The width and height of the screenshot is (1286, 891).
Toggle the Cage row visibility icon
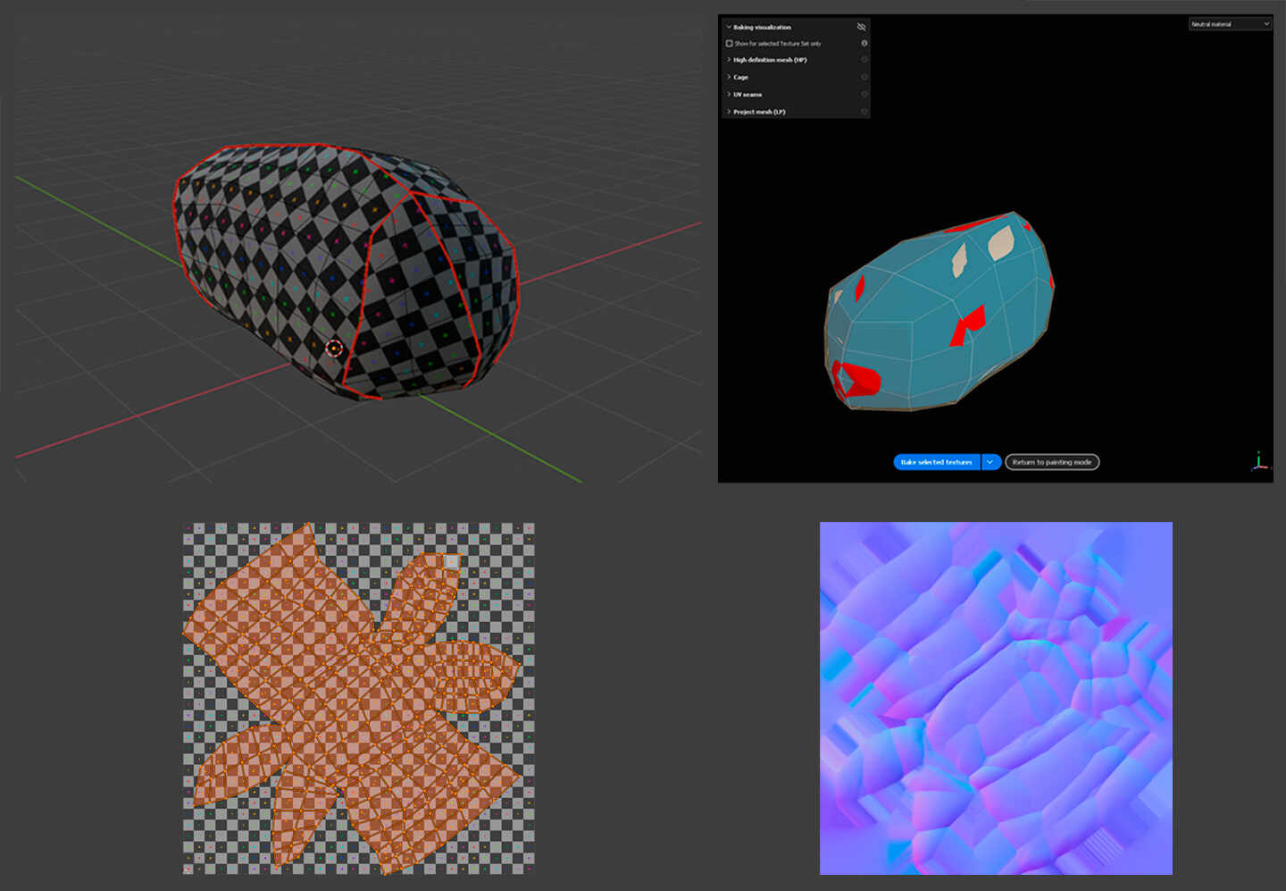[864, 77]
